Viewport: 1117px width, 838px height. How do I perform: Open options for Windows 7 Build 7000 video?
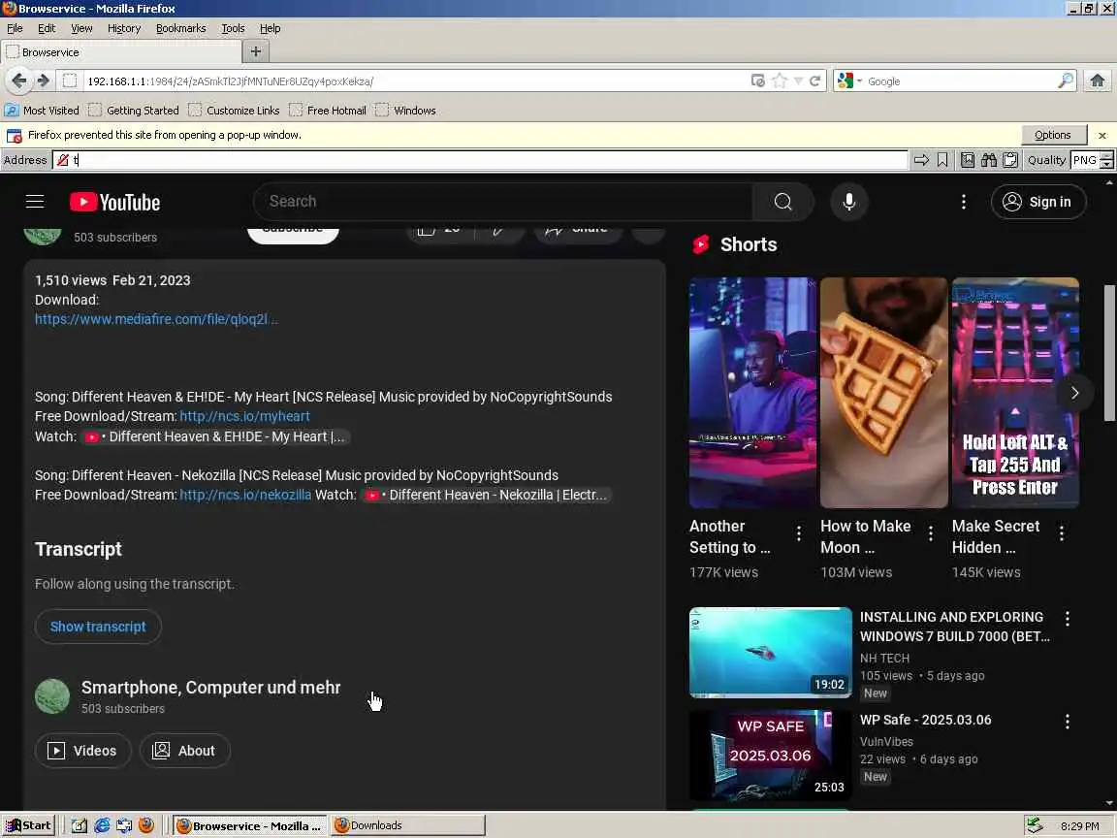click(x=1068, y=619)
